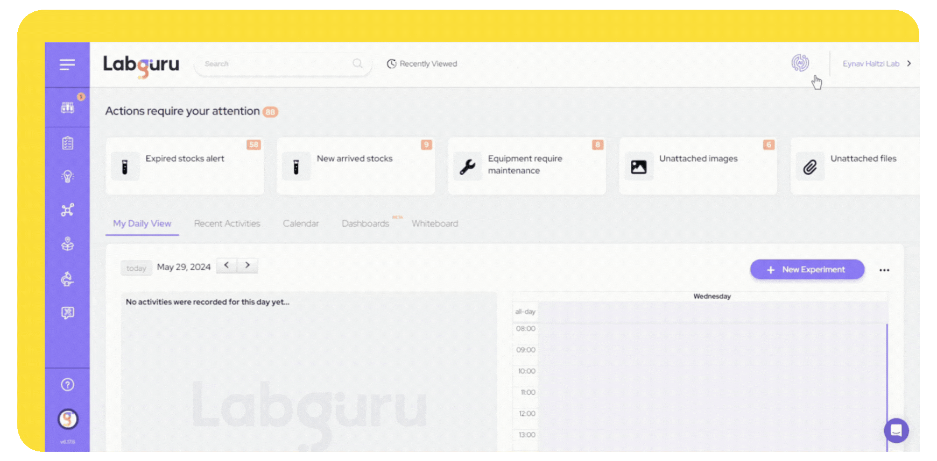Viewport: 937px width, 461px height.
Task: Click the Labguru logo
Action: pyautogui.click(x=141, y=66)
